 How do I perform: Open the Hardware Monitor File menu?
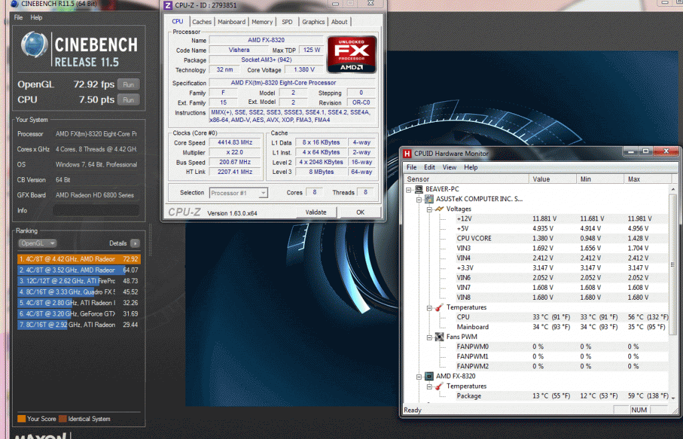[412, 167]
